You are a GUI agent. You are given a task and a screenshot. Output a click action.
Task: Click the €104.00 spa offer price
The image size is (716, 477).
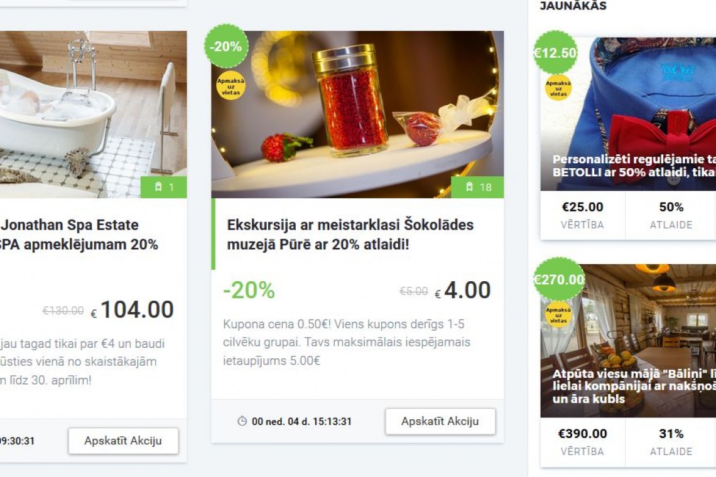pyautogui.click(x=132, y=310)
